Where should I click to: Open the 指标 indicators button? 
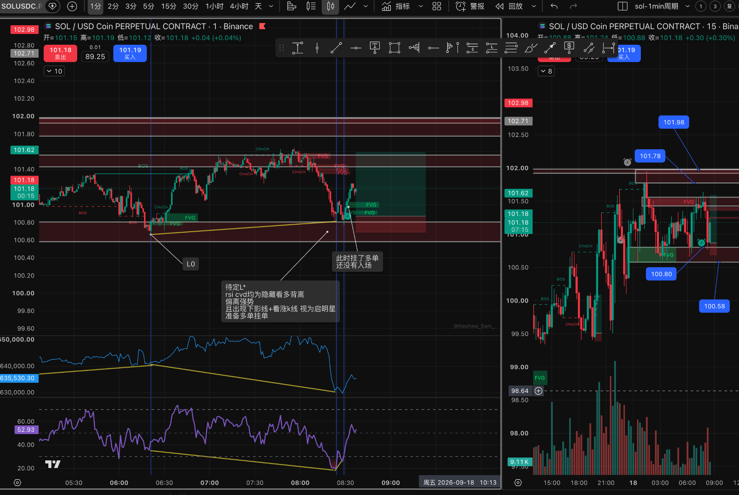(x=396, y=6)
